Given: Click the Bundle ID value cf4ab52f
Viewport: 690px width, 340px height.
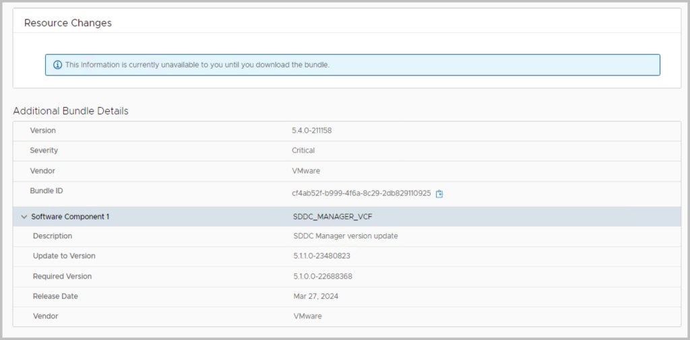Looking at the screenshot, I should point(360,193).
